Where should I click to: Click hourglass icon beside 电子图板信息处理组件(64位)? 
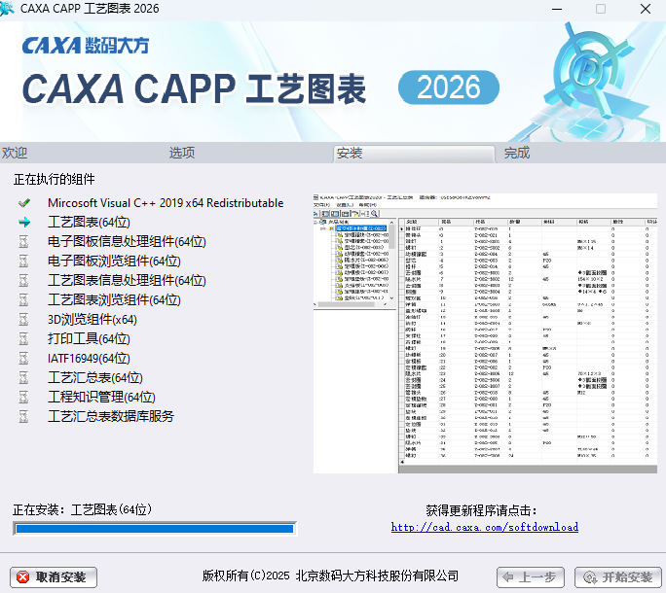tap(23, 241)
